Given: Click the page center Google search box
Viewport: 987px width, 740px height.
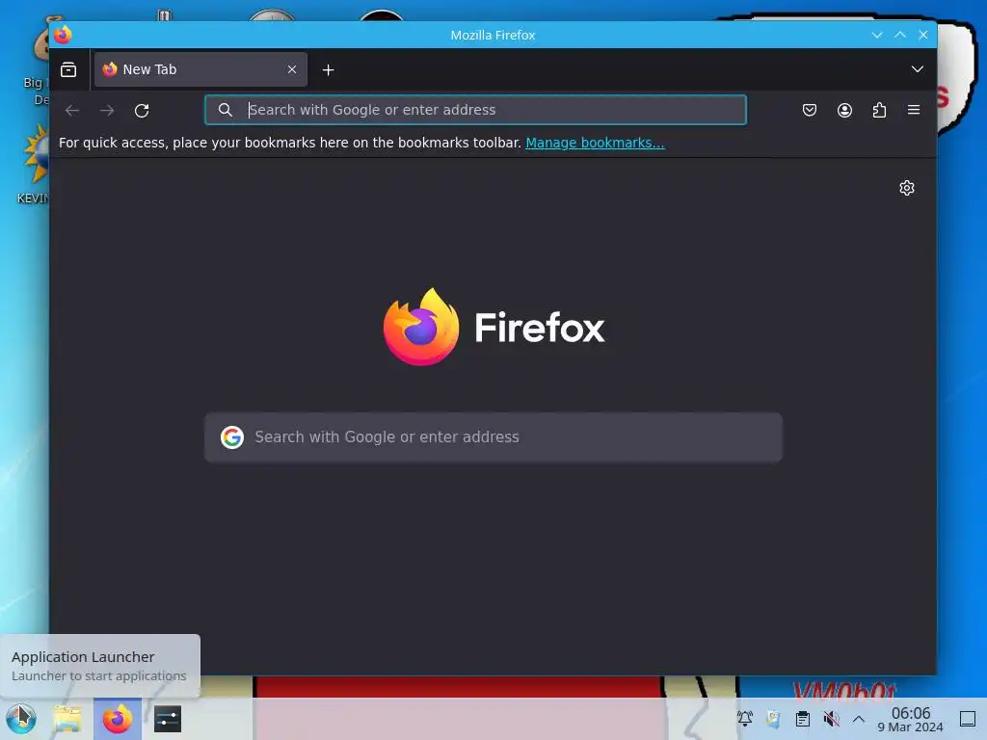Looking at the screenshot, I should pos(493,437).
